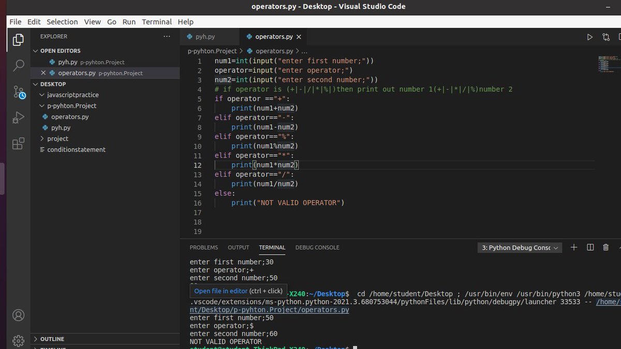Kill the terminal with trash icon
The height and width of the screenshot is (349, 621).
tap(606, 248)
